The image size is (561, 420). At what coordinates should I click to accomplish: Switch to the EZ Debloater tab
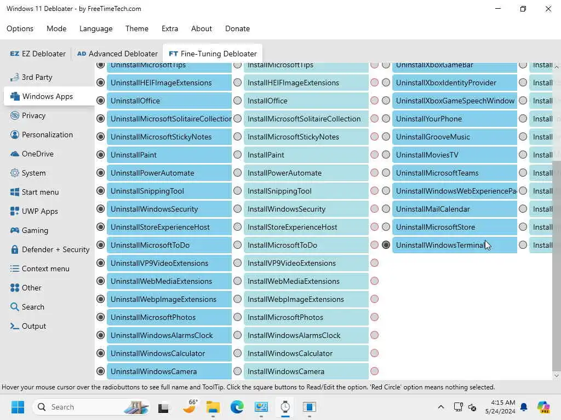tap(38, 54)
